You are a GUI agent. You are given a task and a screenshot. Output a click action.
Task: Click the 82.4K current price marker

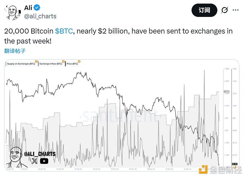click(x=235, y=164)
